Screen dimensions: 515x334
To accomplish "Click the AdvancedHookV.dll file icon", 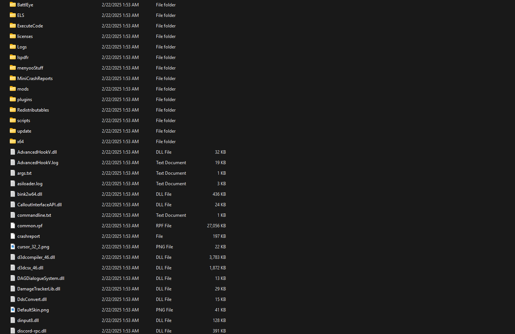I will [x=13, y=152].
